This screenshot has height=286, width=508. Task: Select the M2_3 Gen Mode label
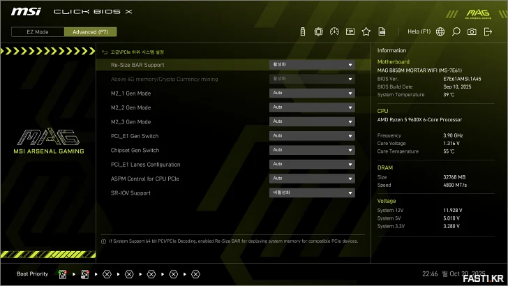(x=131, y=122)
